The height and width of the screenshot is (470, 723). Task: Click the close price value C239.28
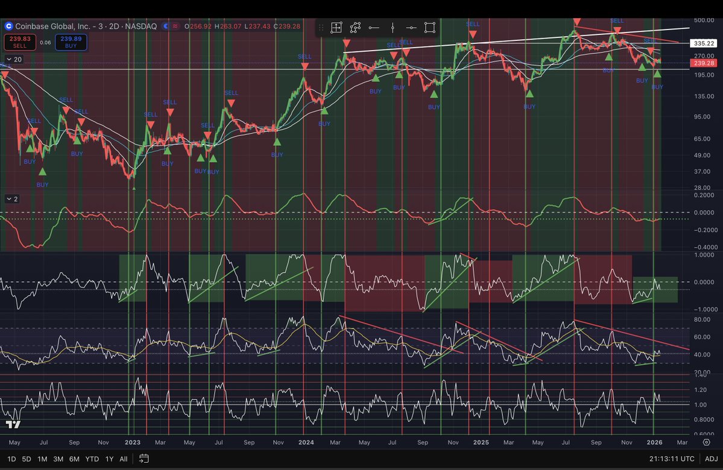click(287, 27)
